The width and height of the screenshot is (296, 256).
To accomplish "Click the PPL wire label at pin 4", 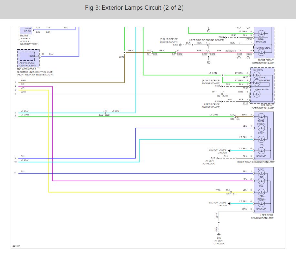I will 23,84.
